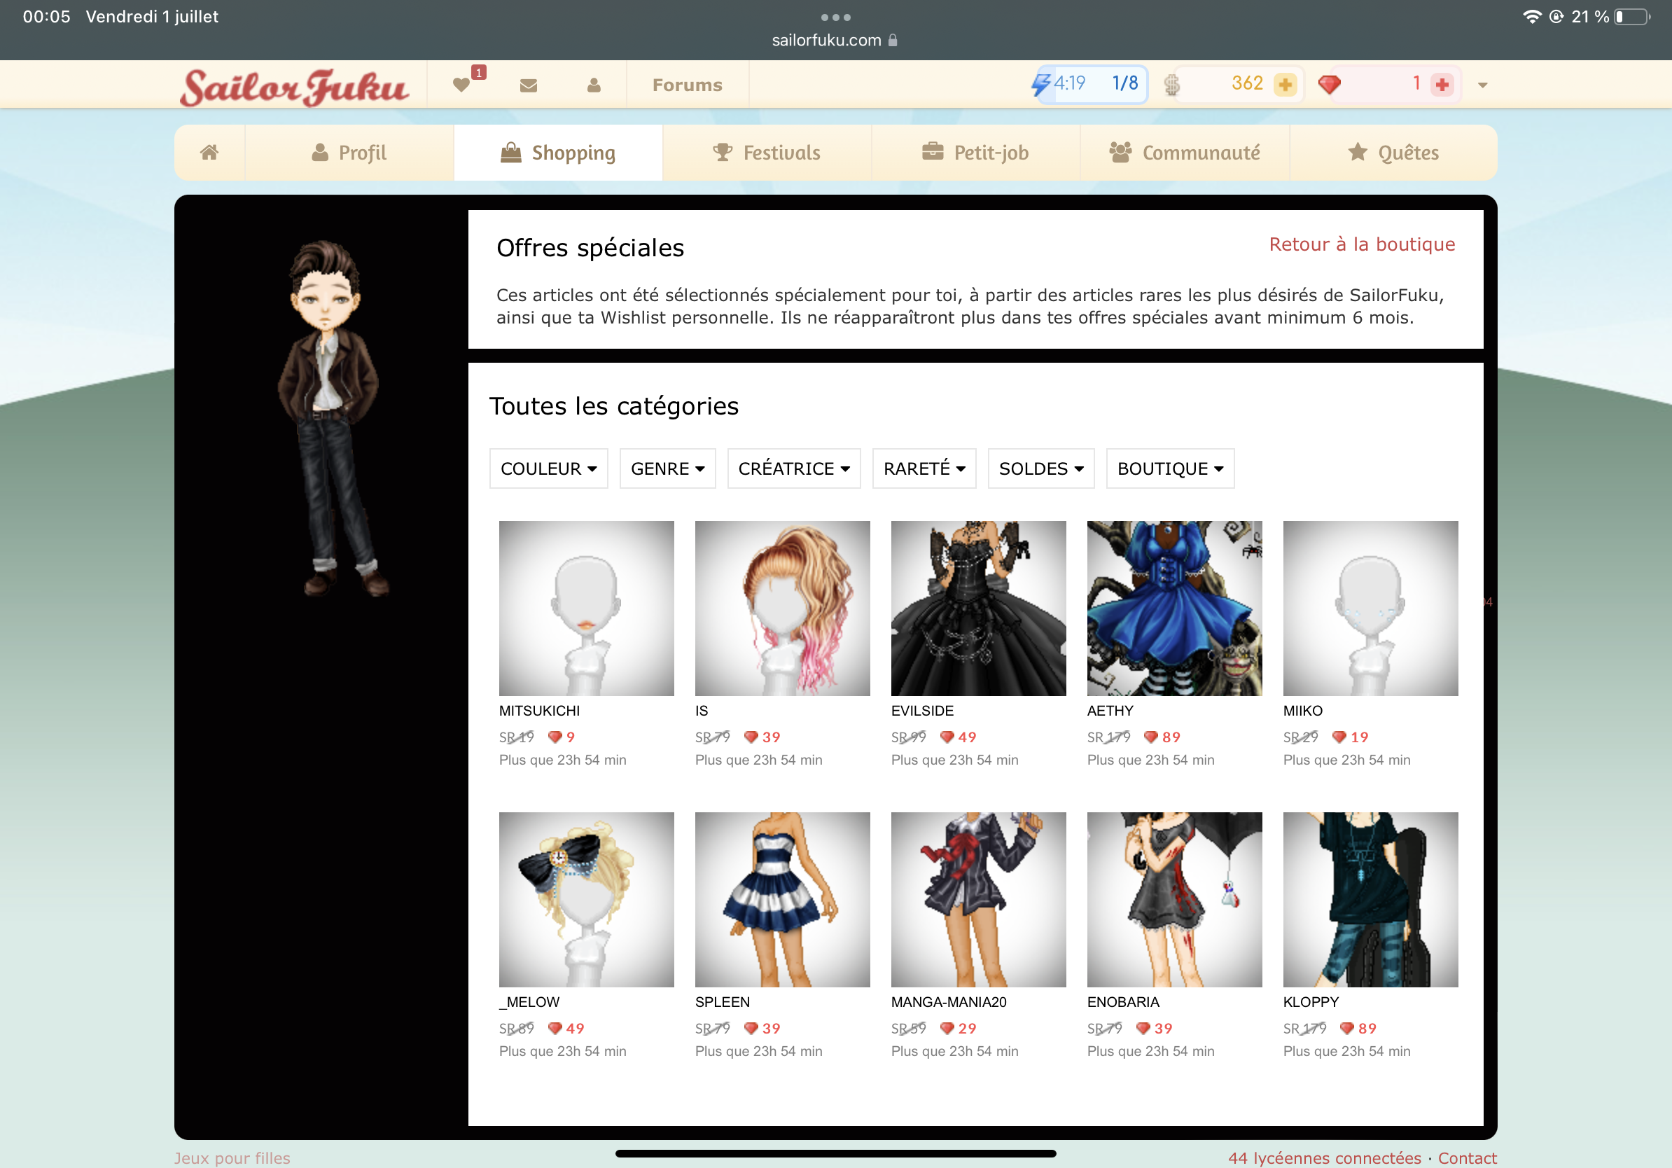
Task: Open the Quêtes tab
Action: (x=1393, y=152)
